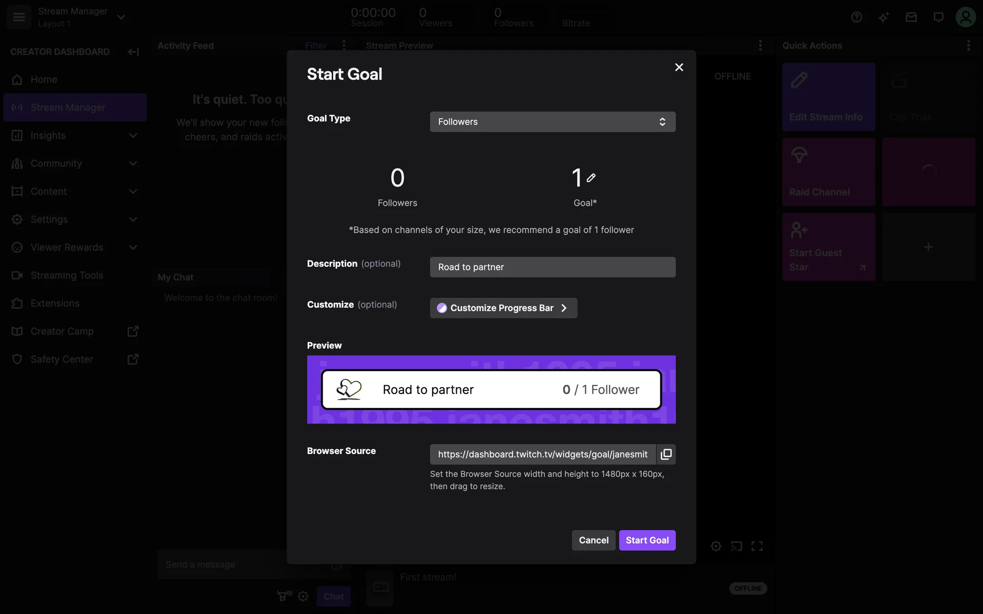Close the Start Goal dialog
The height and width of the screenshot is (614, 983).
pyautogui.click(x=679, y=68)
